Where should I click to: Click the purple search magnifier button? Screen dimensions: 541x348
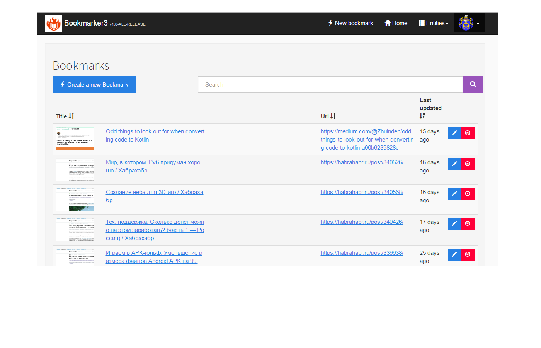click(473, 84)
